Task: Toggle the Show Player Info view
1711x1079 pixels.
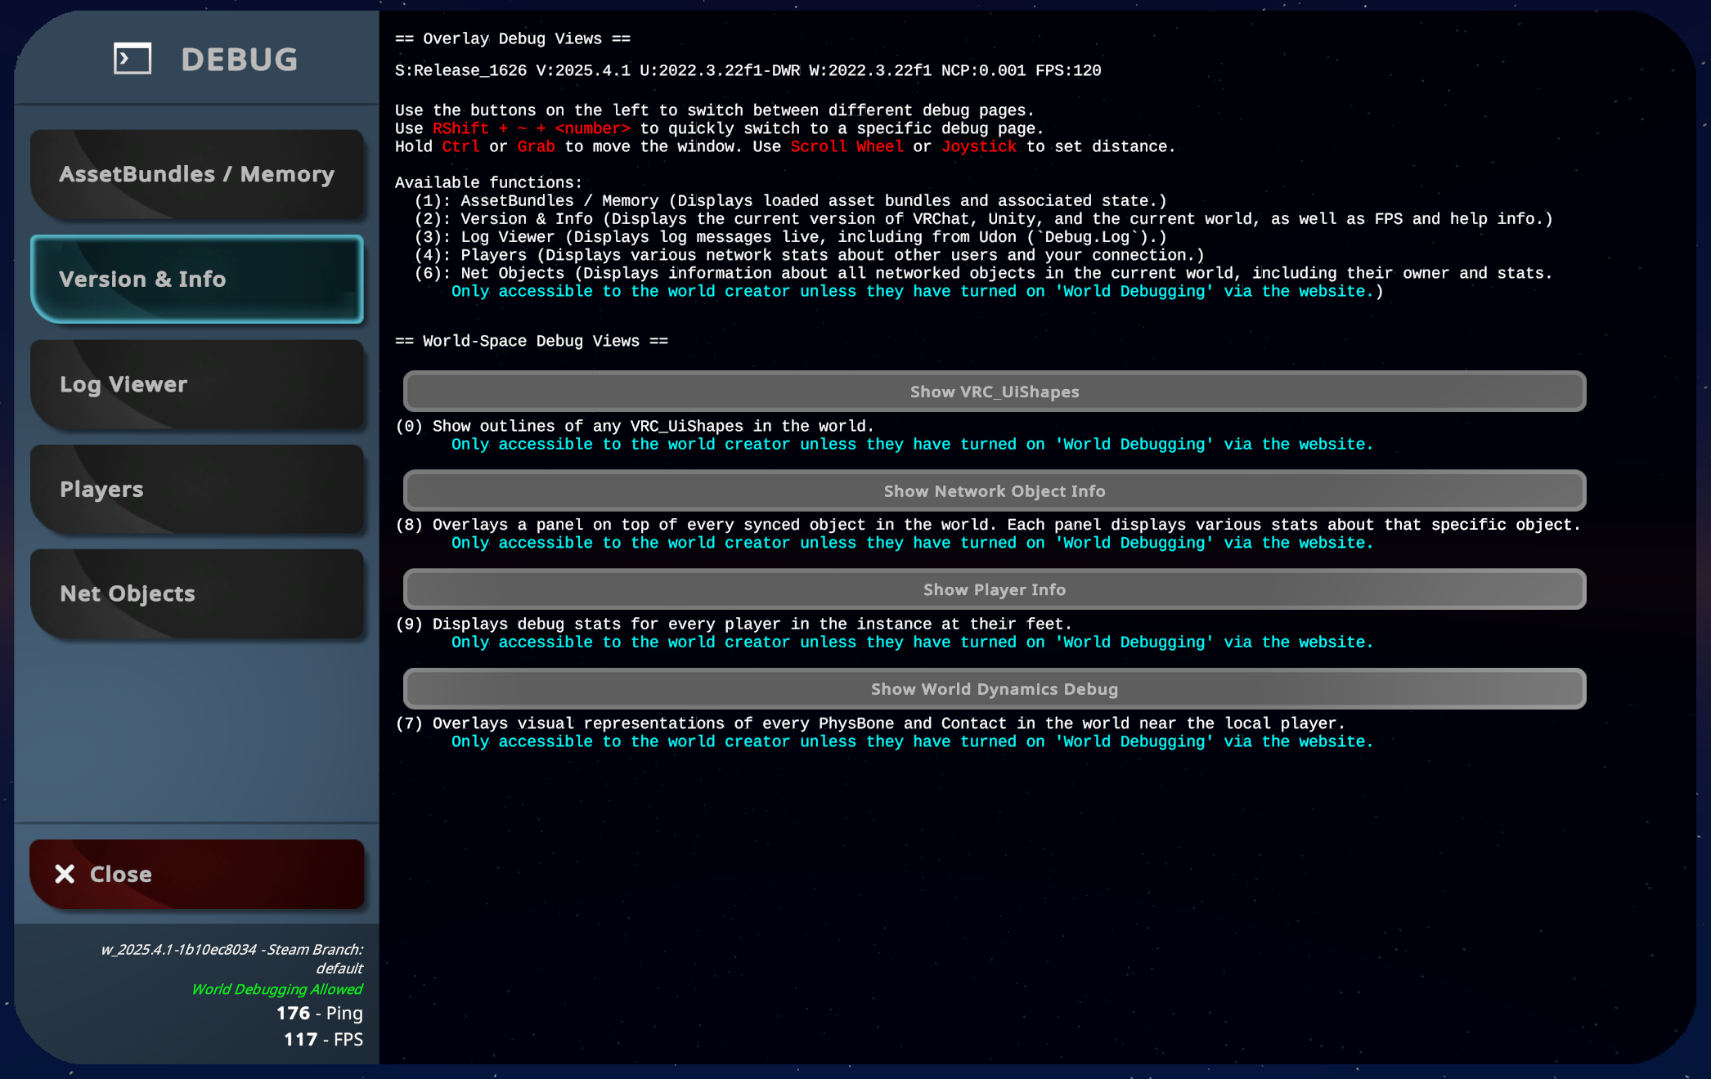Action: click(994, 589)
